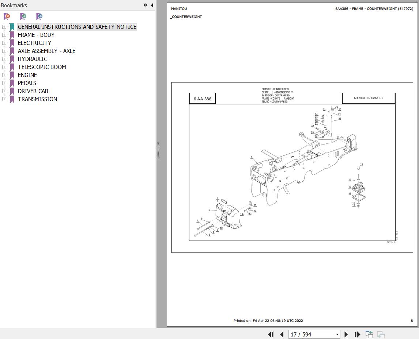Open the FRAME - BODY bookmark
The width and height of the screenshot is (419, 339).
point(36,35)
